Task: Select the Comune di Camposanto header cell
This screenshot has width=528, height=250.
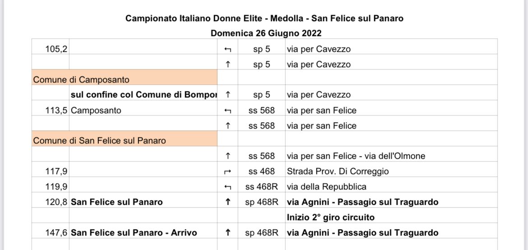Action: [125, 80]
